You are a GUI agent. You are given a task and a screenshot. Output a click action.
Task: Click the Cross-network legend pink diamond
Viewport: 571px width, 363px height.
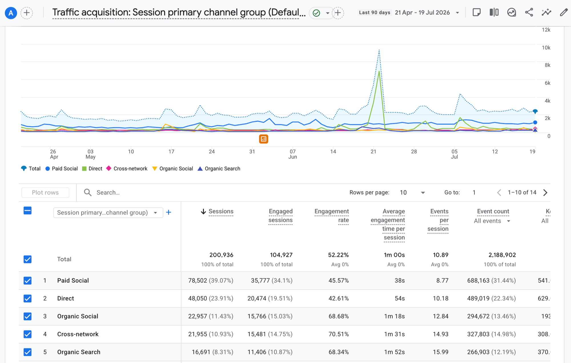click(109, 168)
